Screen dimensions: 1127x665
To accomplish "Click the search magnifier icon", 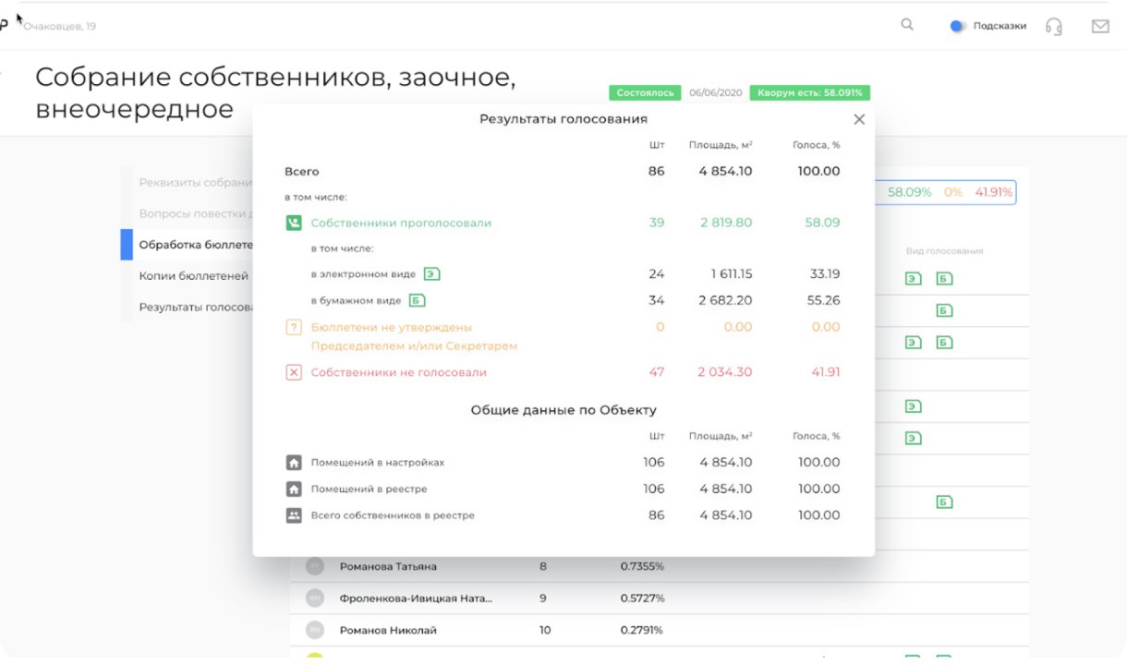I will (x=907, y=25).
